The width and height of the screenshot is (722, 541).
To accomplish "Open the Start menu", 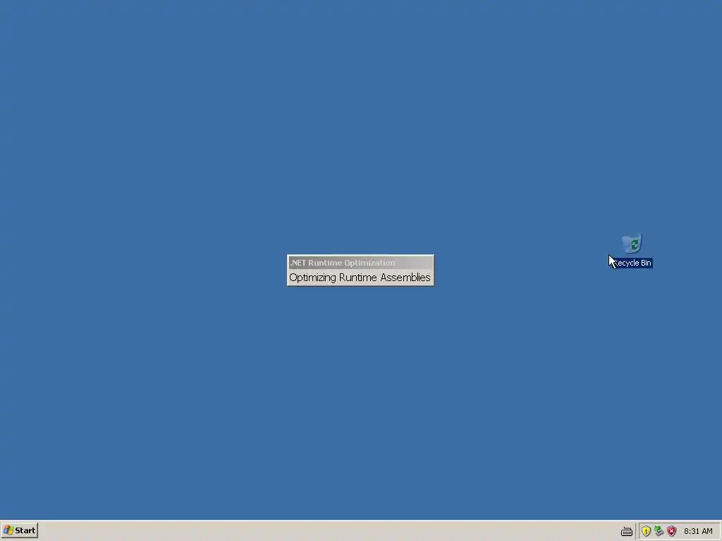I will point(19,530).
